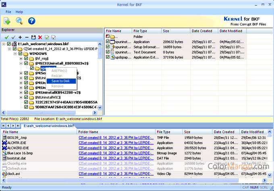Click the minus collapse-all icon in Explorer toolbar
Image resolution: width=274 pixels, height=191 pixels.
[x=27, y=37]
